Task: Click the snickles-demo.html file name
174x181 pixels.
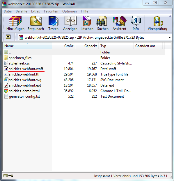Action: [24, 91]
